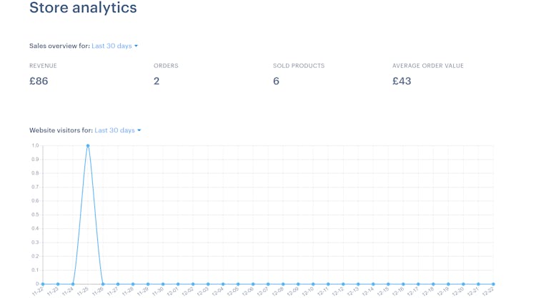
Task: Click the Store analytics page heading
Action: 83,8
